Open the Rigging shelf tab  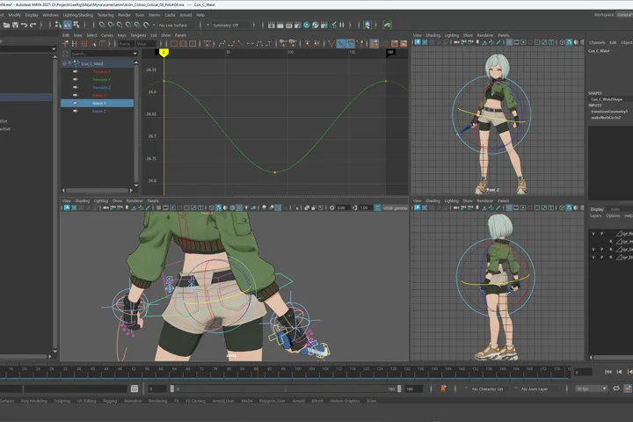110,401
